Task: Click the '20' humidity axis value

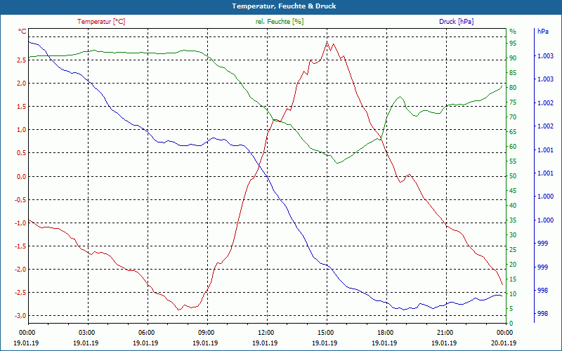Action: [x=513, y=265]
